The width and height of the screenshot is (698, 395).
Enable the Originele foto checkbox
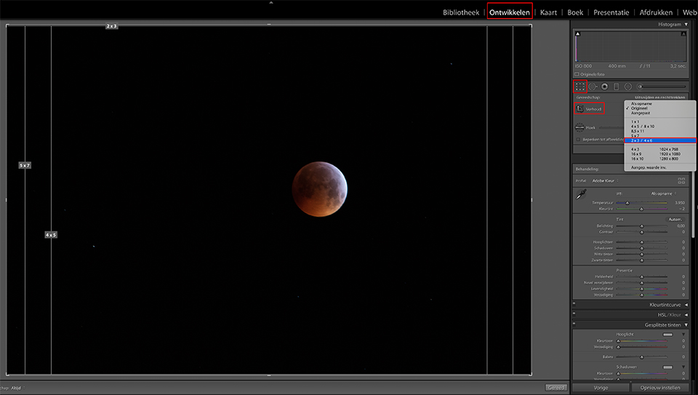pyautogui.click(x=577, y=74)
